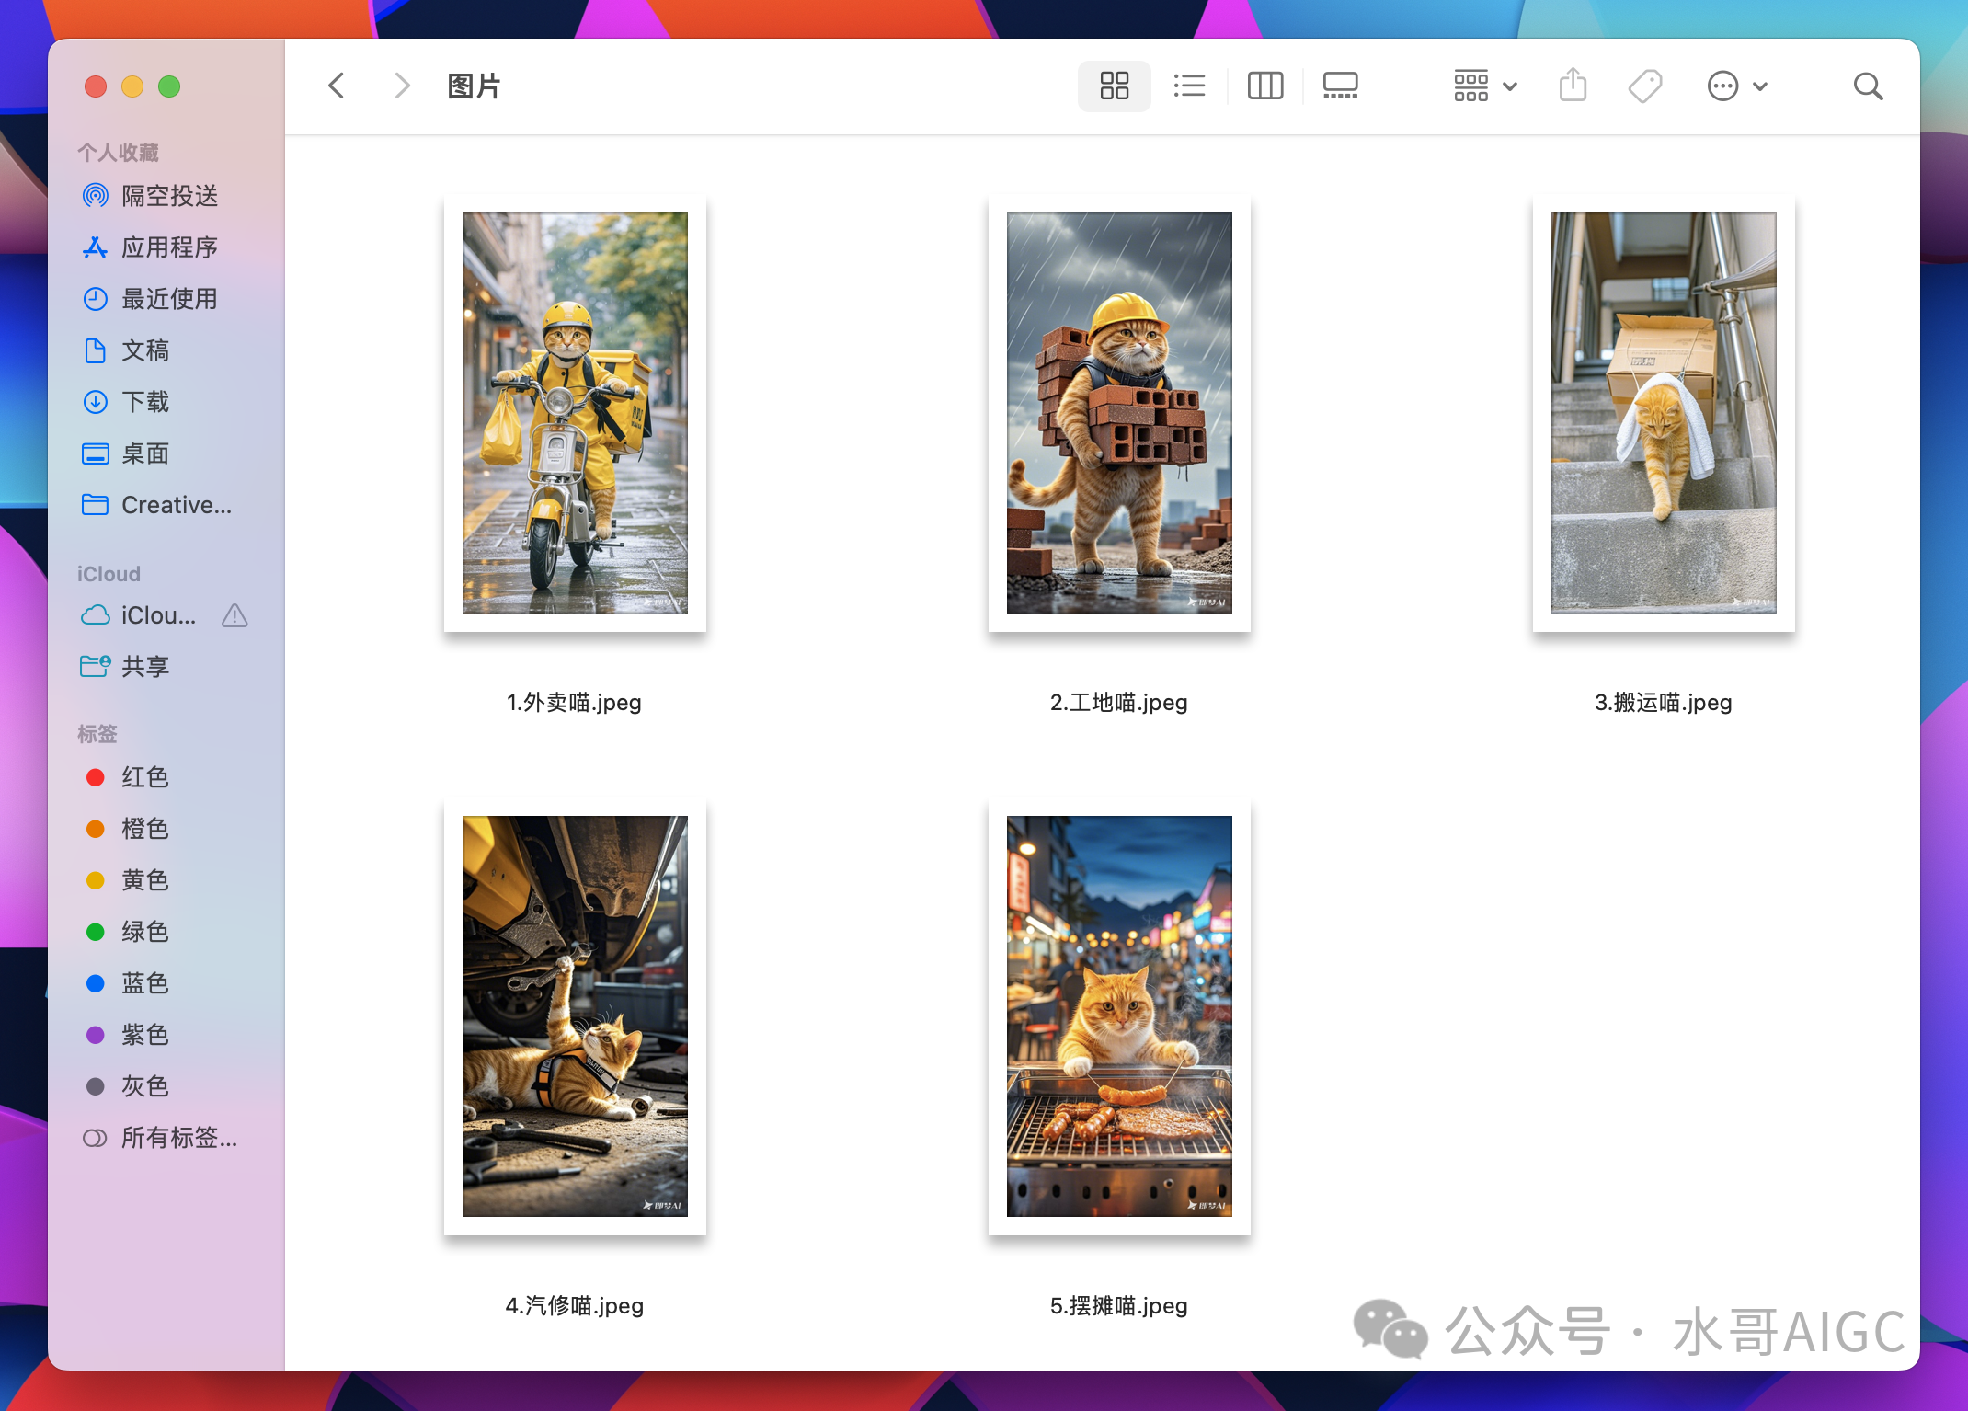Viewport: 1968px width, 1411px height.
Task: Select the 红色 tag
Action: (145, 777)
